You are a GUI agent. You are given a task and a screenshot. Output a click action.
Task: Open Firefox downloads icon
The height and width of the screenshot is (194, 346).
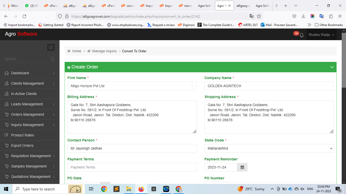(x=303, y=16)
